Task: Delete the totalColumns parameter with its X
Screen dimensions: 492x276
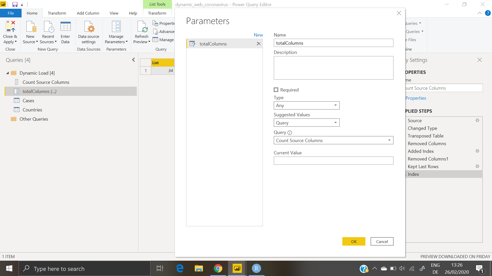Action: [x=259, y=44]
